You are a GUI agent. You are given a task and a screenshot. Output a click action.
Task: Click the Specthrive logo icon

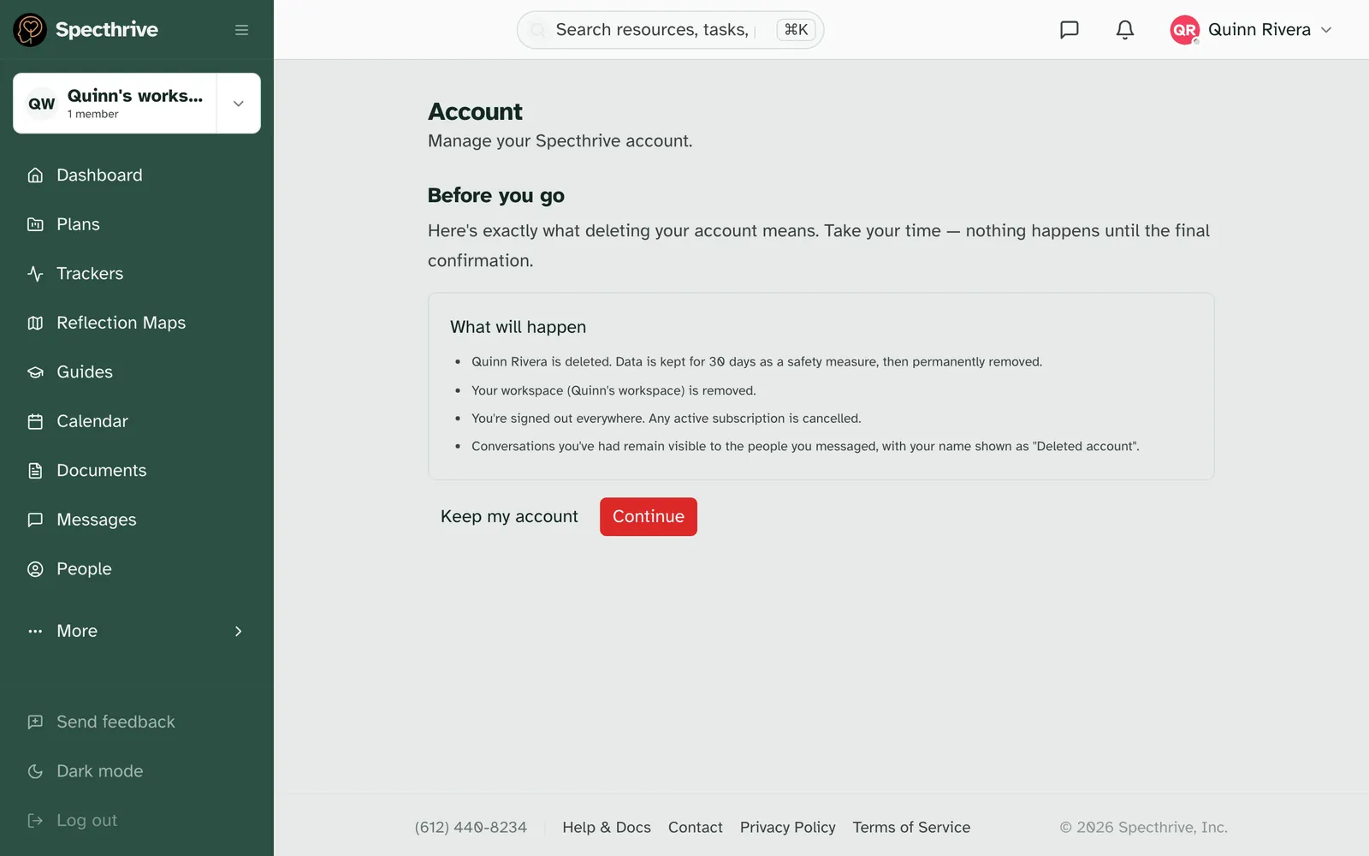tap(30, 30)
